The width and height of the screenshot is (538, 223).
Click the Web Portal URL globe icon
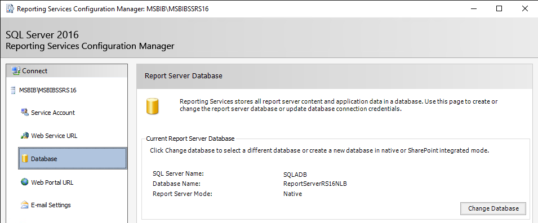point(25,182)
